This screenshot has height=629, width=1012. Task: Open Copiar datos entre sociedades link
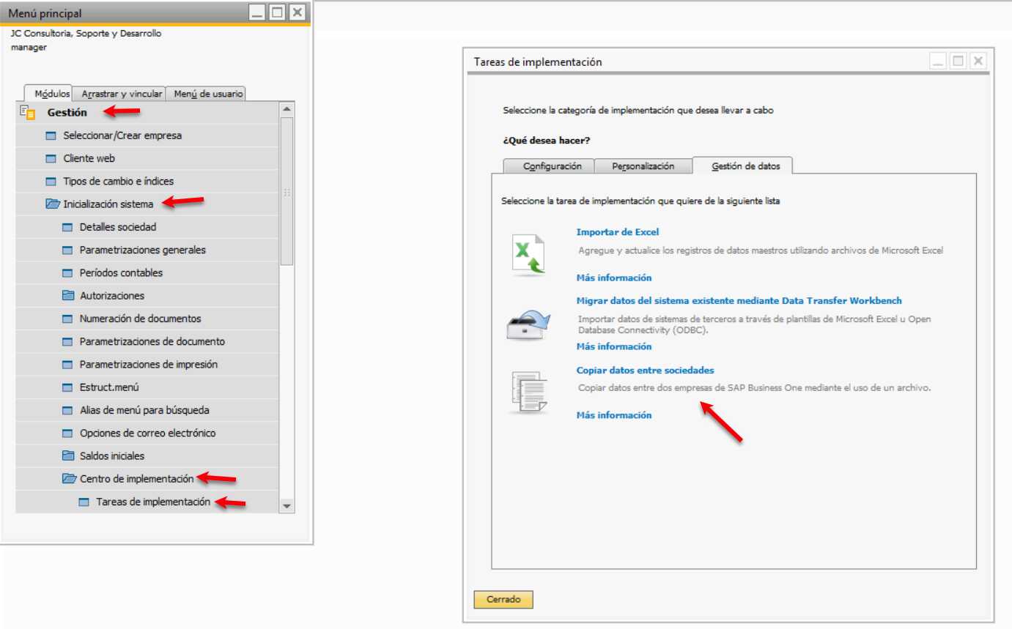pos(645,371)
